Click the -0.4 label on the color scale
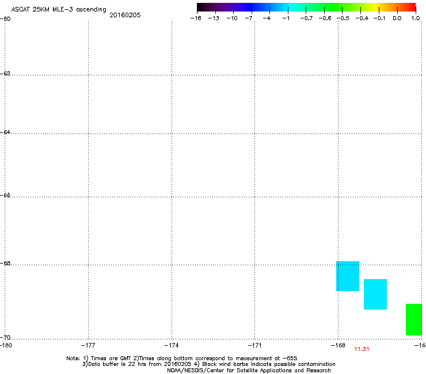 [x=362, y=18]
